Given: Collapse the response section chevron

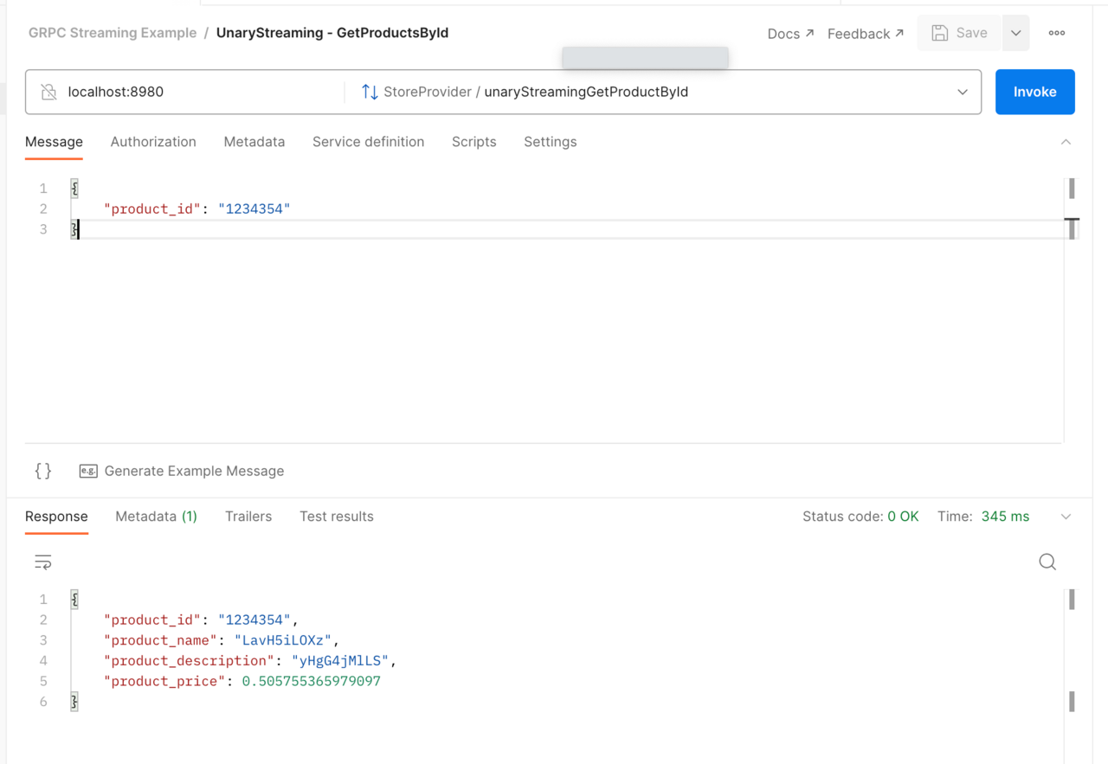Looking at the screenshot, I should 1066,516.
